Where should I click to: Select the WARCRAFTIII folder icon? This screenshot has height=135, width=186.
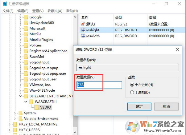click(x=31, y=102)
